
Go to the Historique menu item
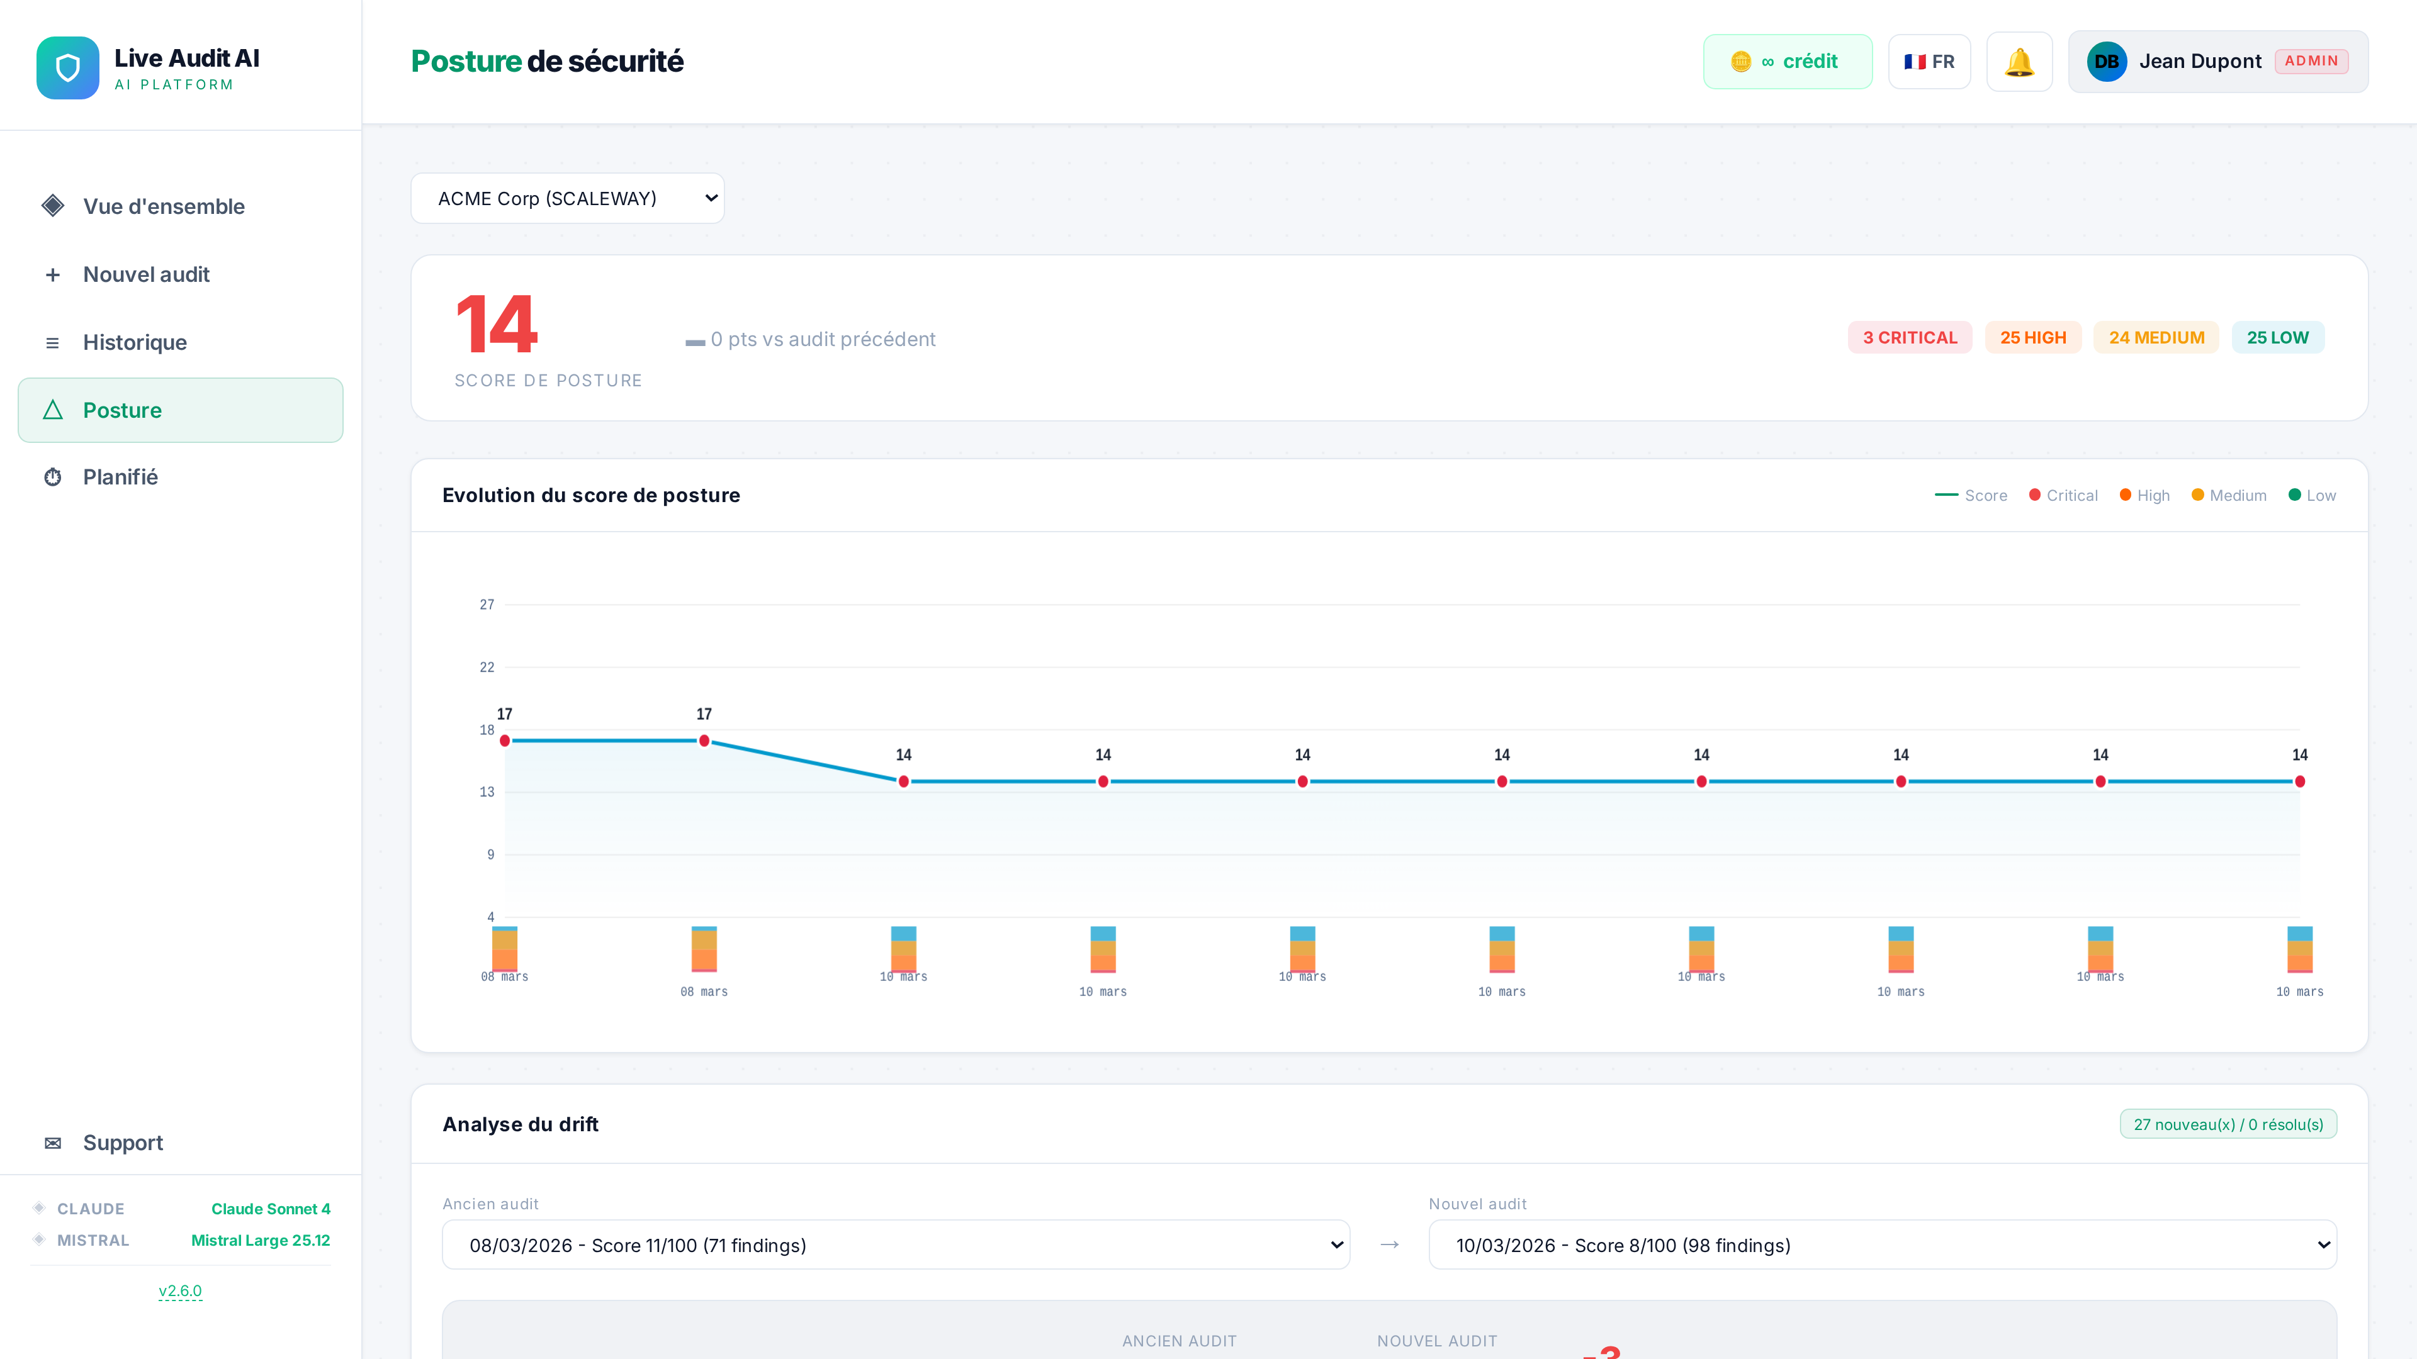click(x=135, y=342)
